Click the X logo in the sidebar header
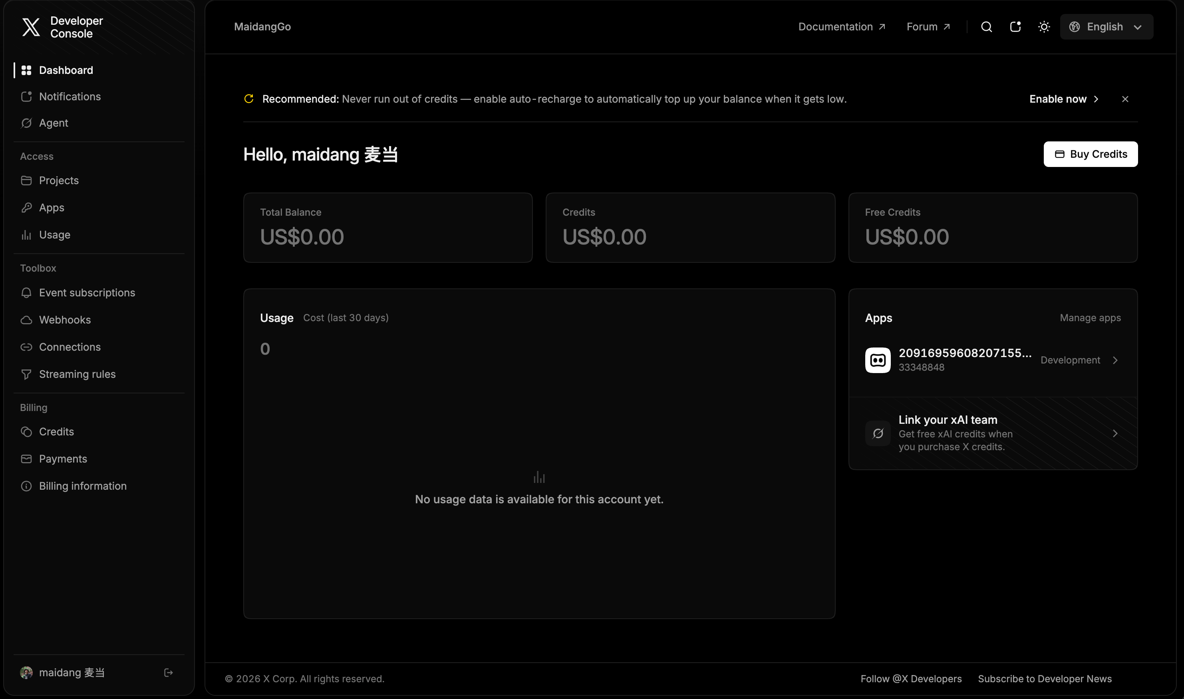This screenshot has width=1184, height=699. pyautogui.click(x=31, y=27)
